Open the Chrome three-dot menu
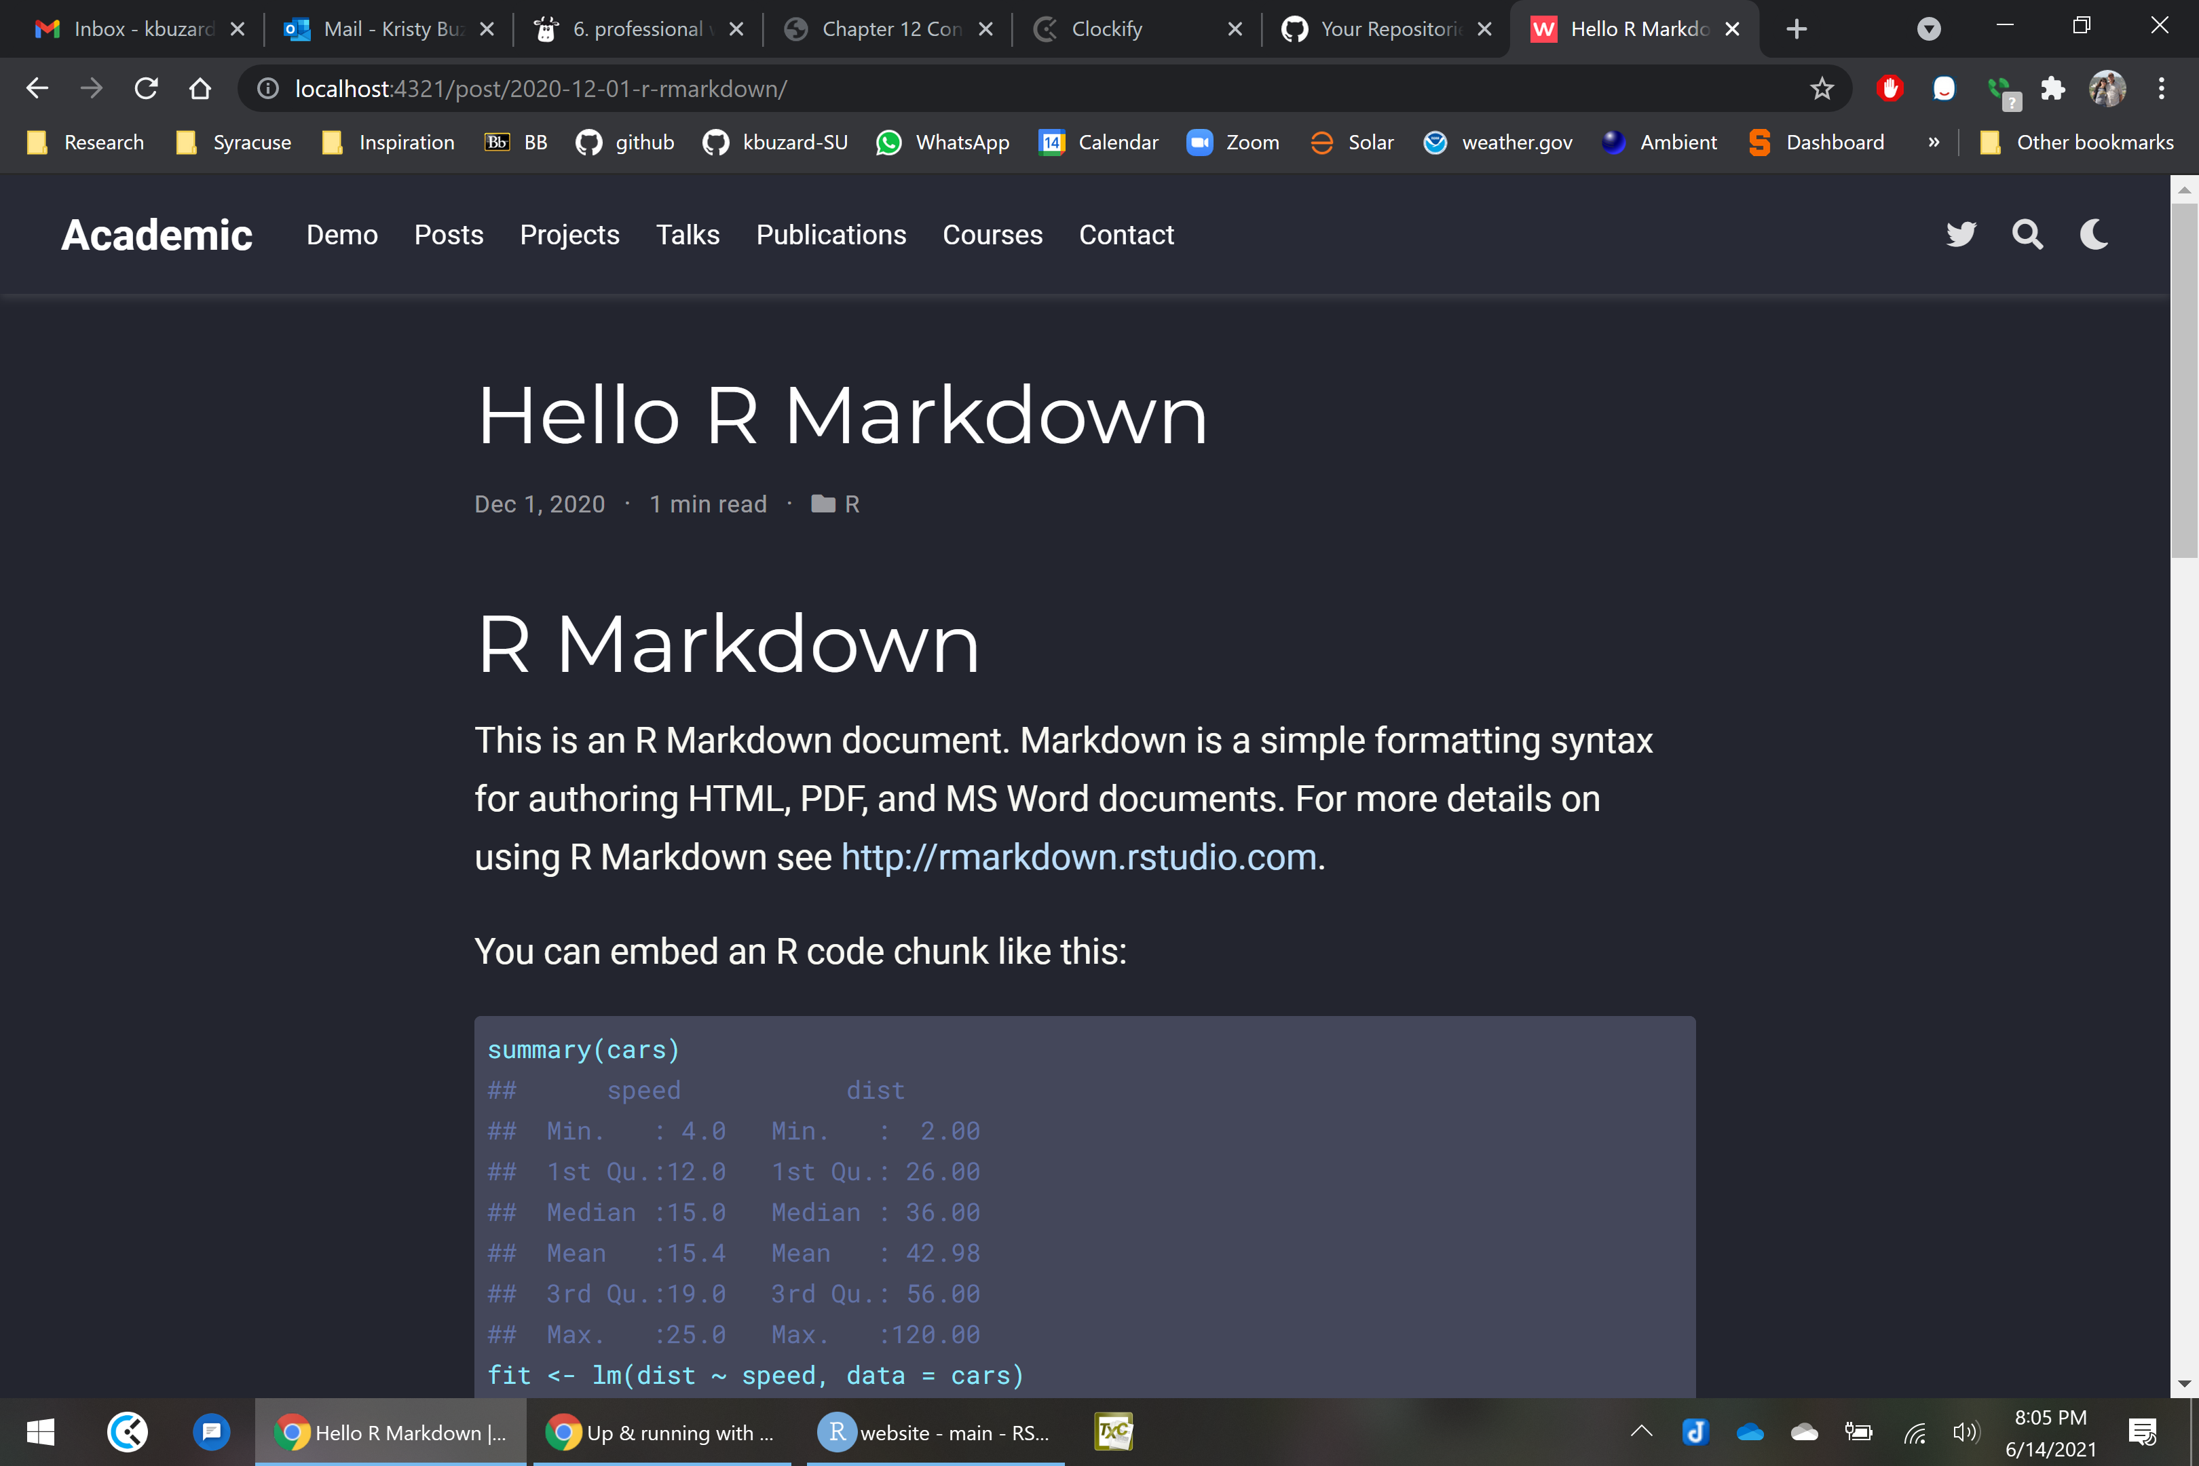The height and width of the screenshot is (1466, 2199). coord(2161,89)
